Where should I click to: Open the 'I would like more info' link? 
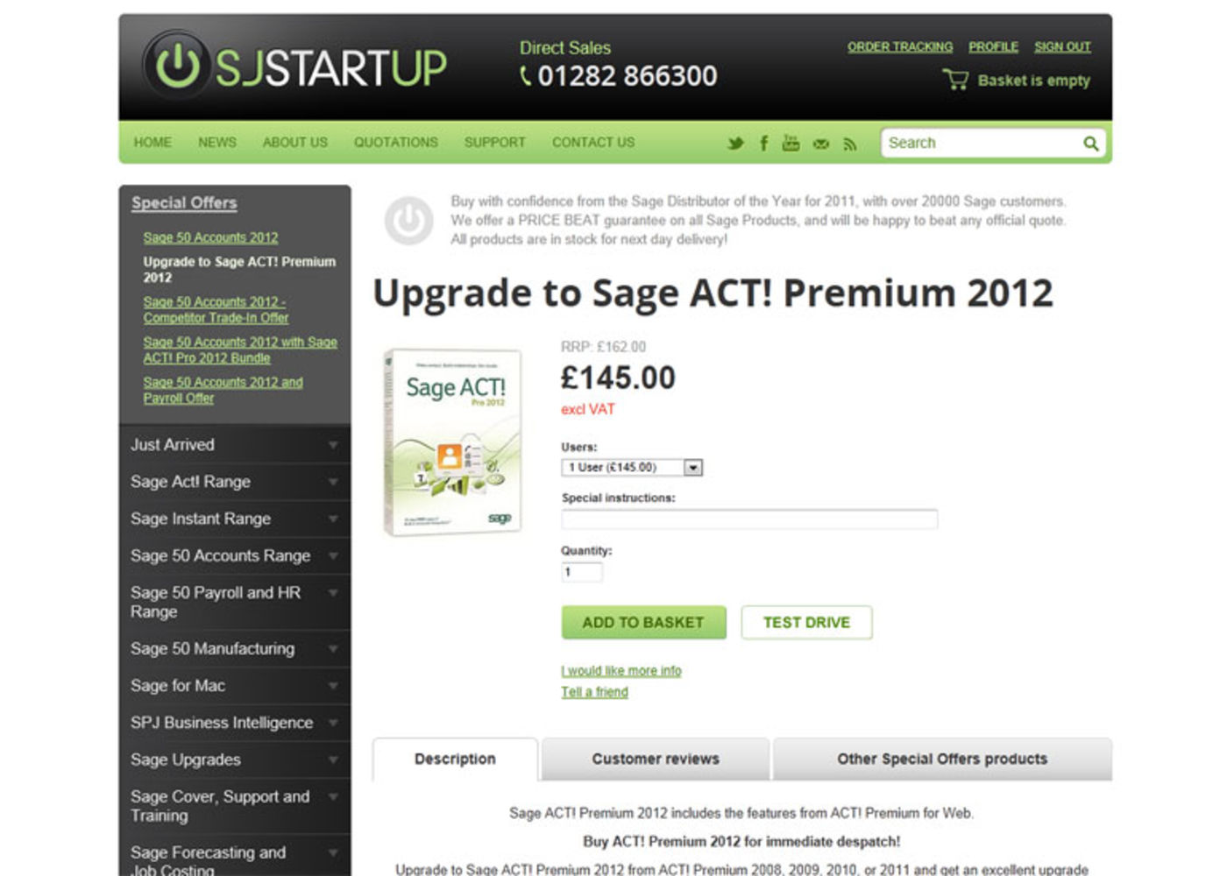pos(621,671)
